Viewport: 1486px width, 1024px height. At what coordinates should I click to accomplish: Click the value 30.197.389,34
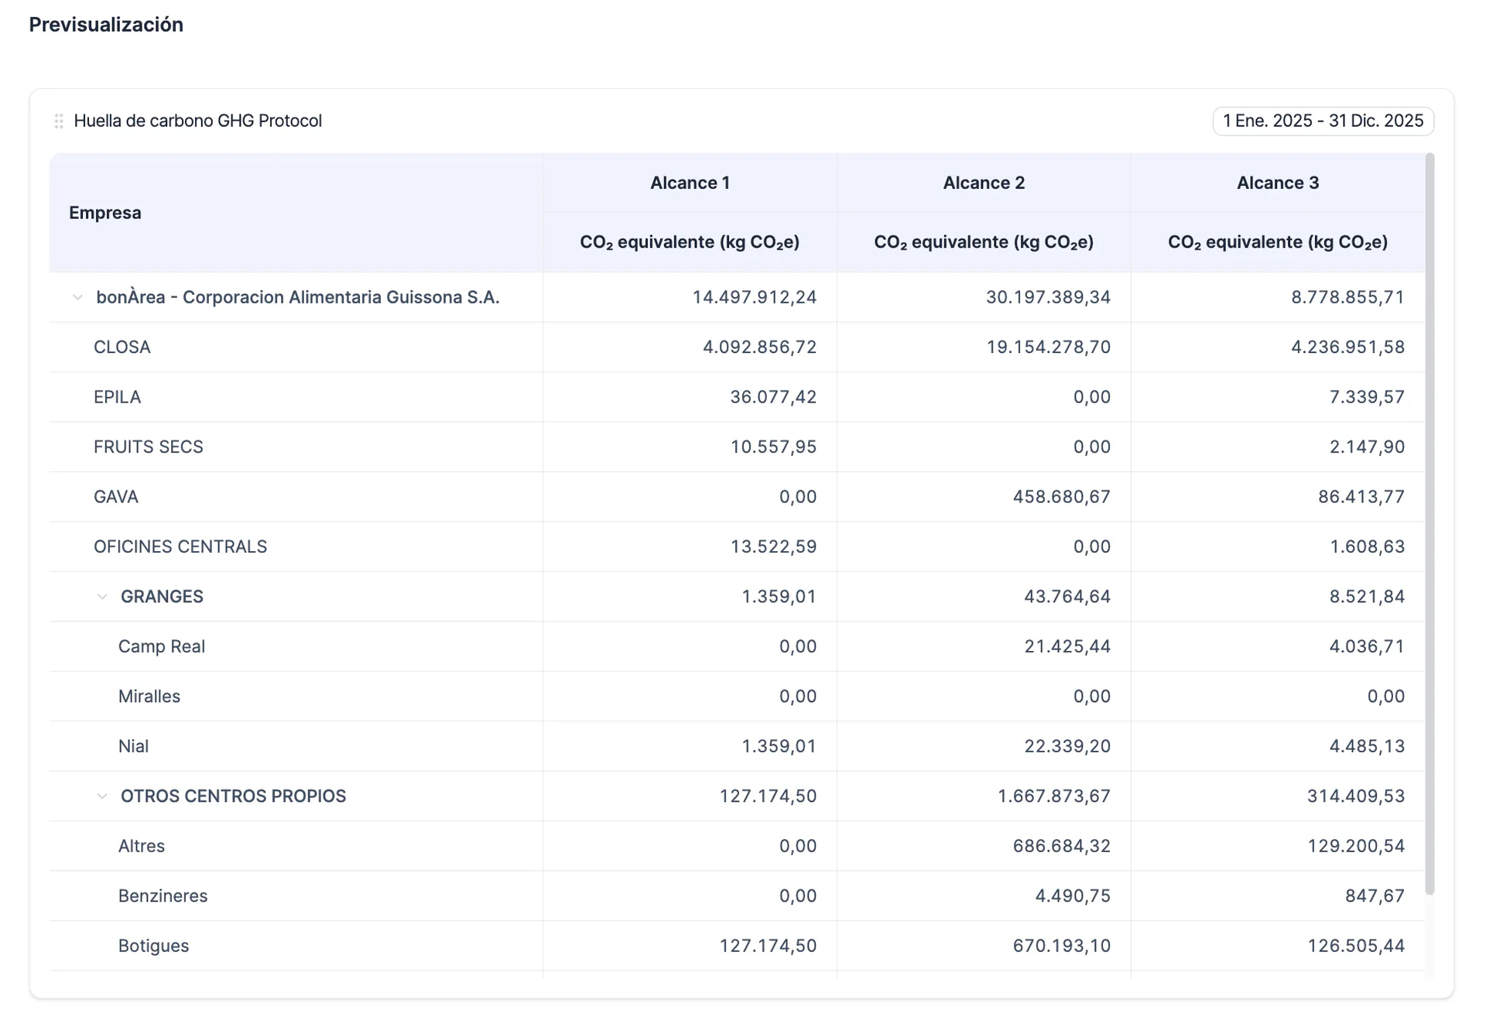1049,297
